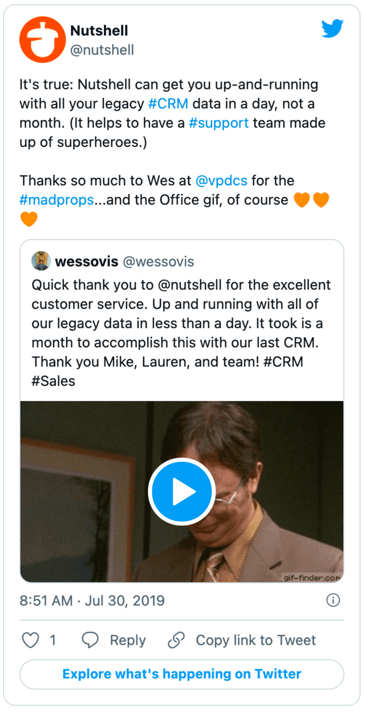This screenshot has height=713, width=365.
Task: Like the tweet with the heart icon
Action: 31,641
